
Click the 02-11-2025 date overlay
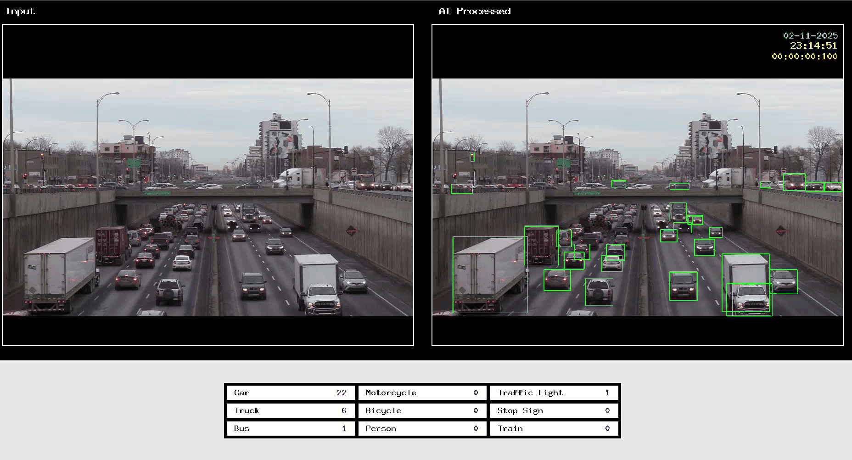click(810, 36)
